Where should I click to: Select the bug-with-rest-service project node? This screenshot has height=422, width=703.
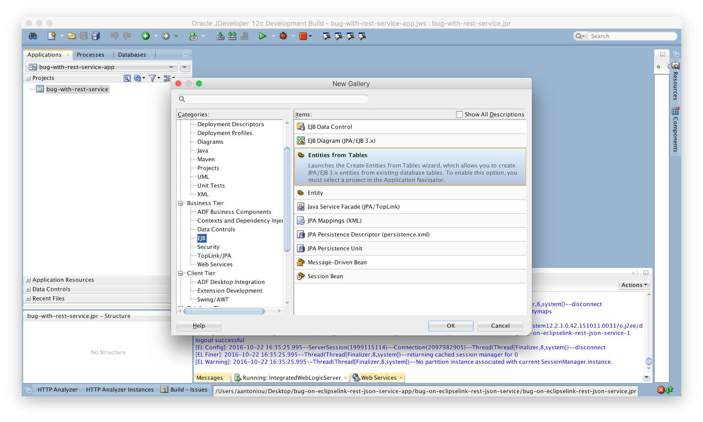point(77,89)
